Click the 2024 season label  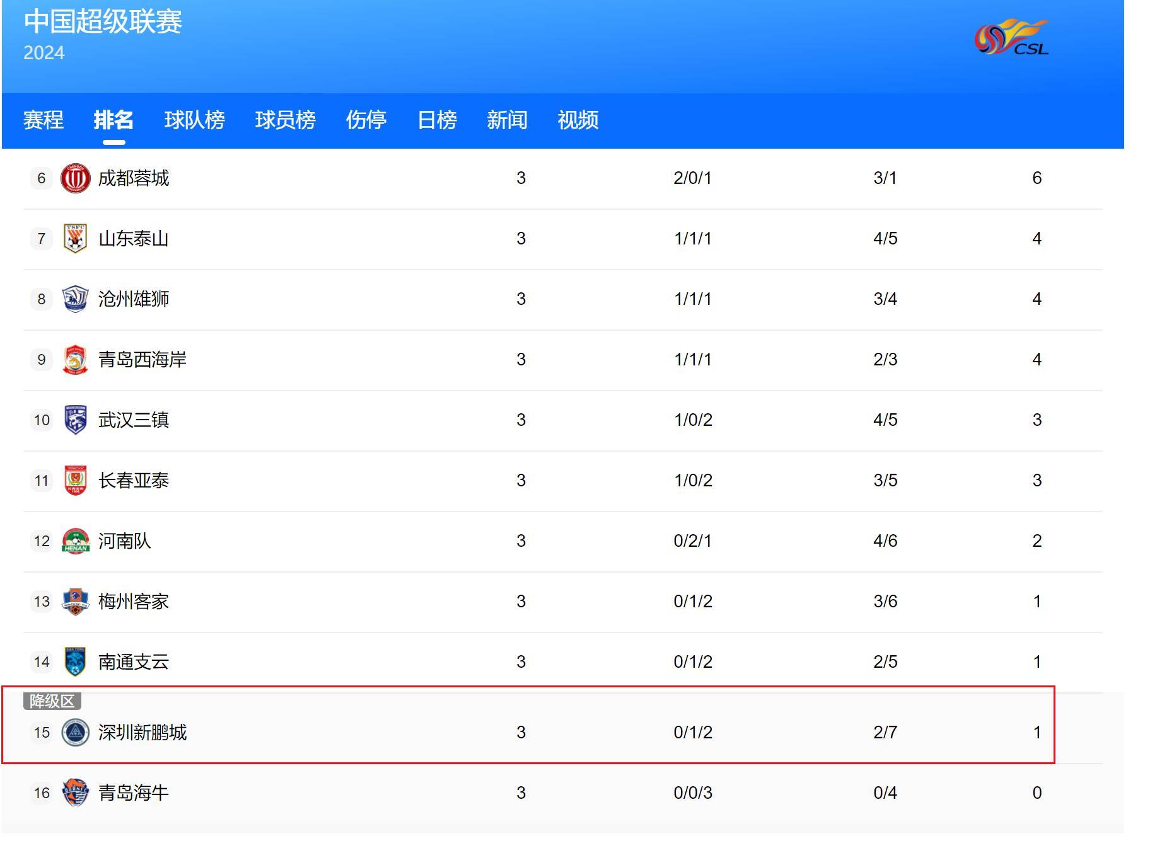44,53
